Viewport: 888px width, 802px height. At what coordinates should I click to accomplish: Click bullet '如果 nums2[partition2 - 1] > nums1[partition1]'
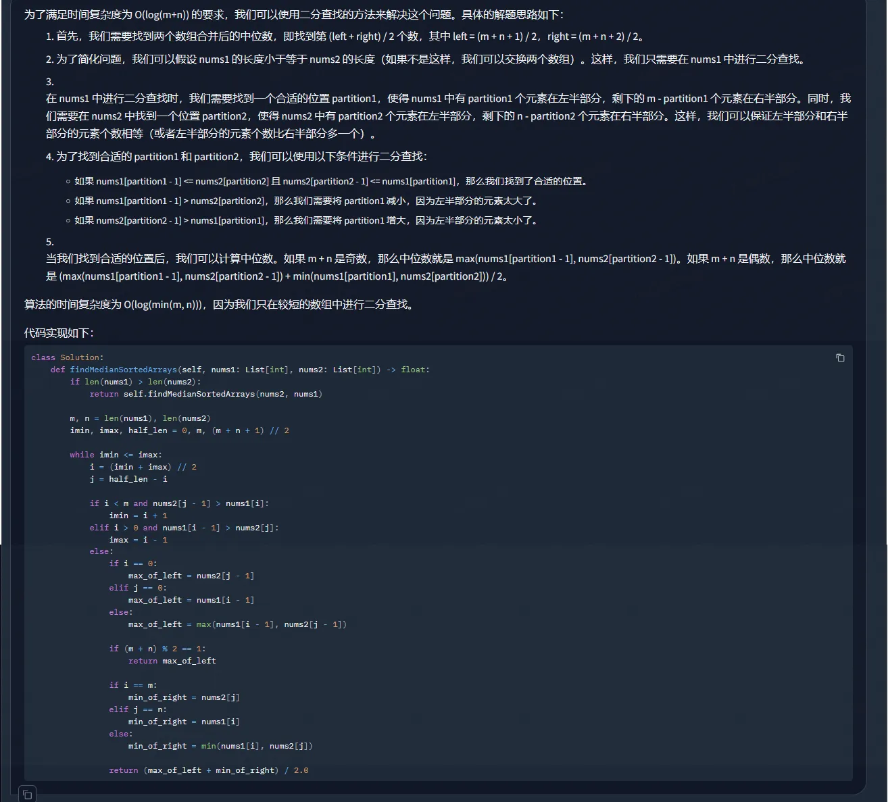[306, 220]
